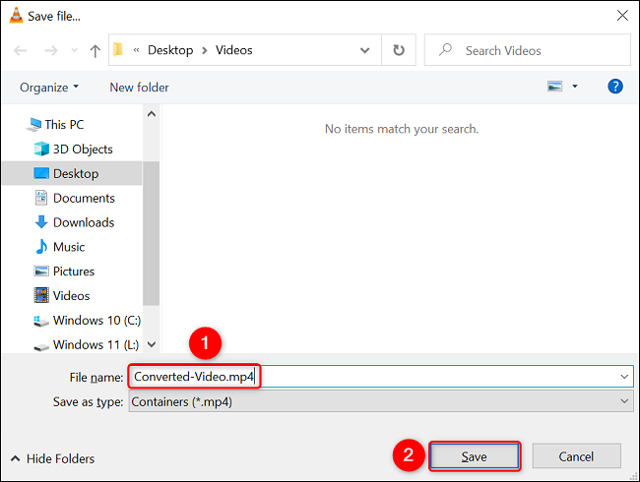Open the recent locations dropdown arrow
The image size is (640, 482).
click(74, 50)
